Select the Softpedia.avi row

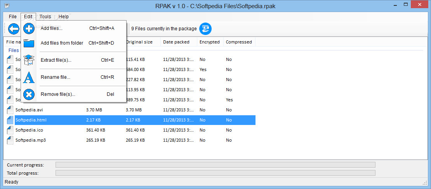point(131,110)
